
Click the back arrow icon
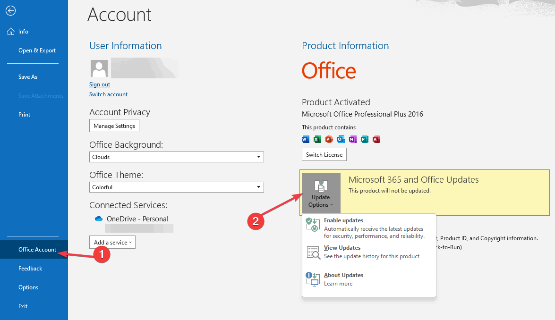tap(10, 11)
